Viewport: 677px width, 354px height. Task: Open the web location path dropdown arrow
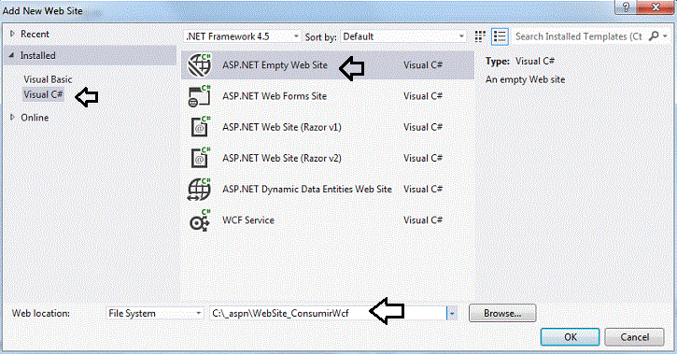pyautogui.click(x=452, y=314)
